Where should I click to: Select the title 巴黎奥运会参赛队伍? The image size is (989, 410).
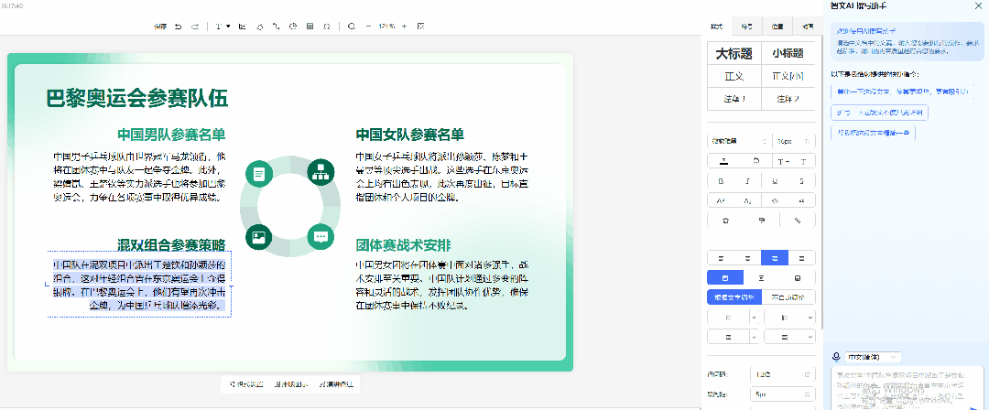(136, 99)
